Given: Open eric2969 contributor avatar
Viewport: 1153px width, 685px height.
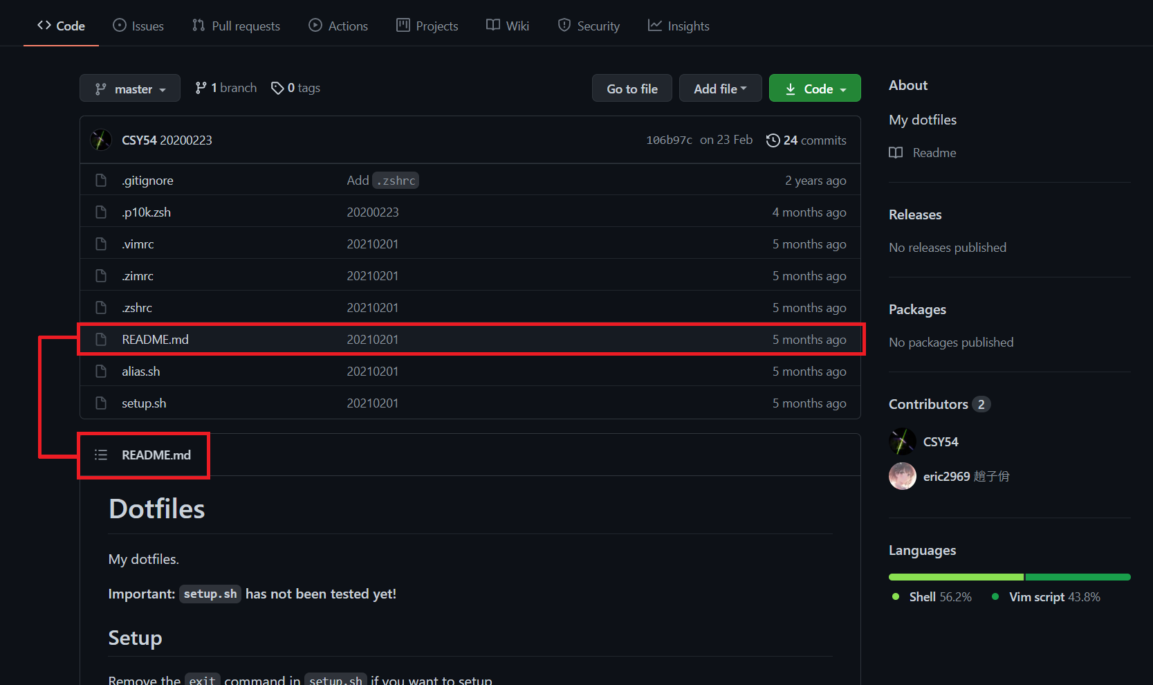Looking at the screenshot, I should click(x=902, y=476).
